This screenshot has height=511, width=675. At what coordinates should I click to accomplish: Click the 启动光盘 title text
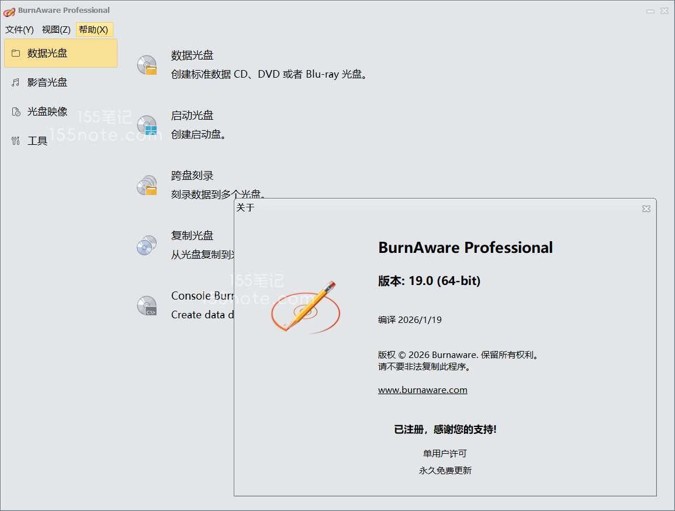(192, 115)
